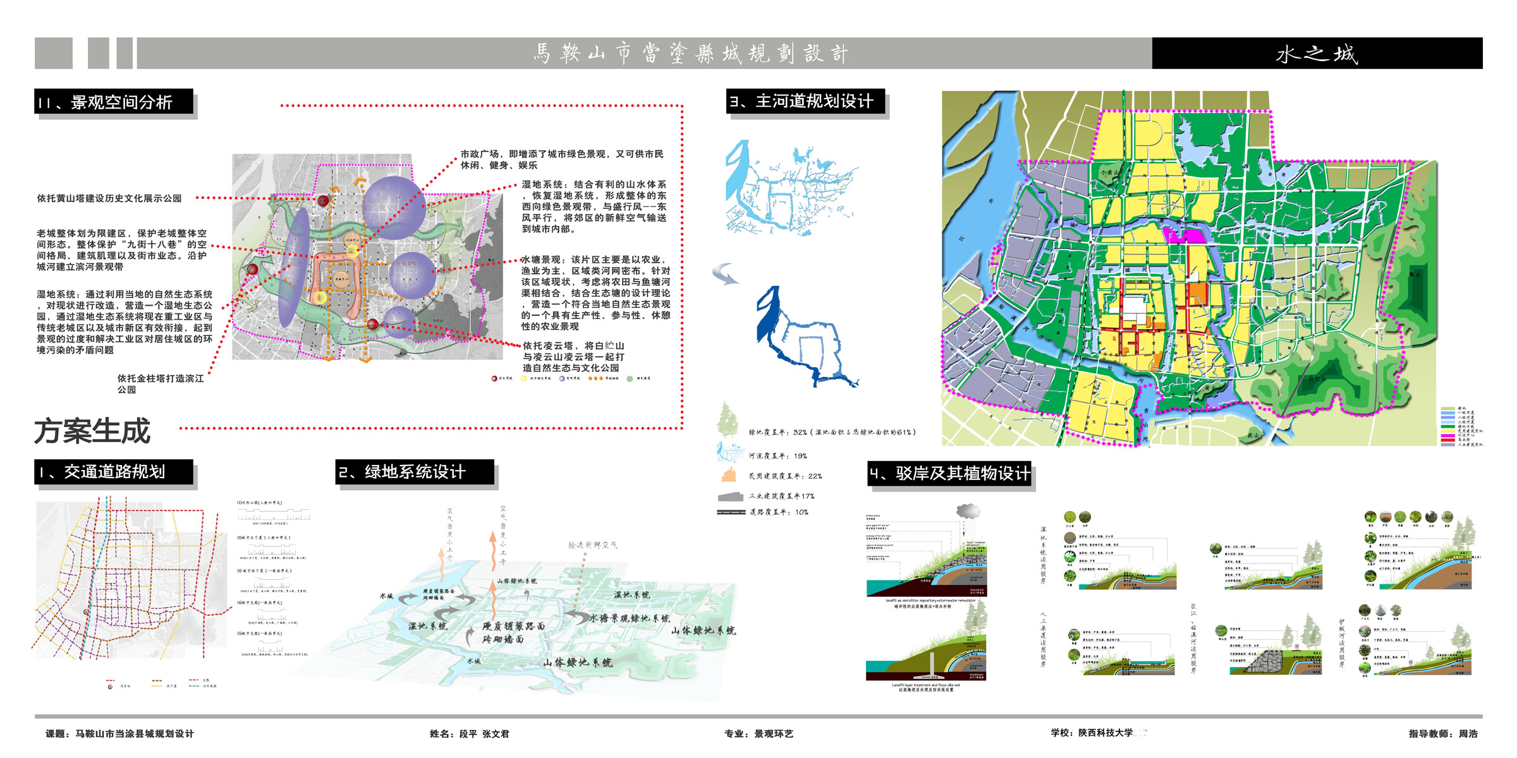The width and height of the screenshot is (1517, 758).
Task: Click the paragraph starting 老城整体划为限建区
Action: coord(121,250)
